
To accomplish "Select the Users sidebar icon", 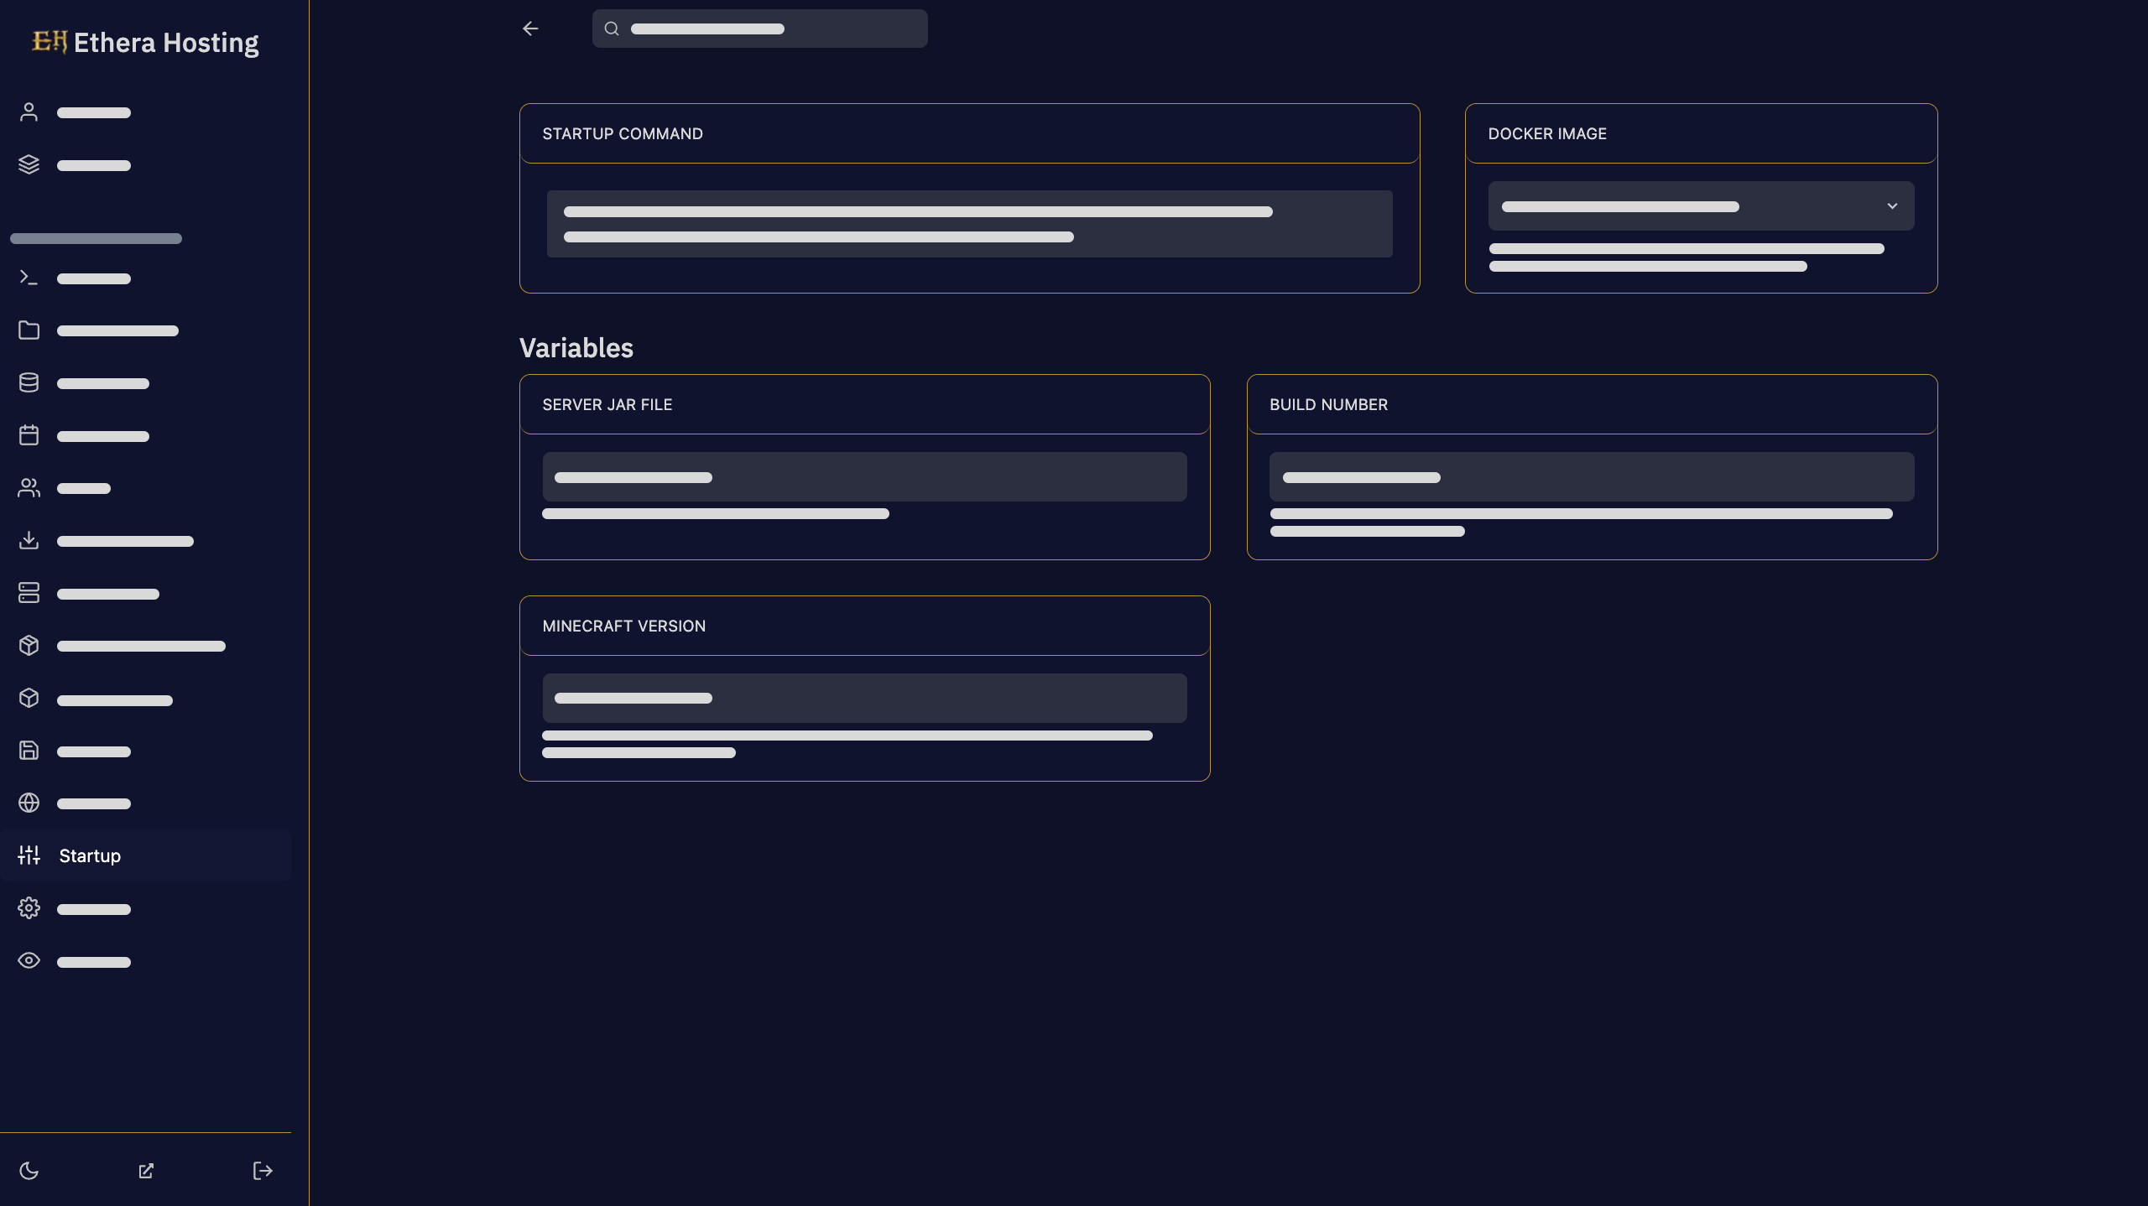I will click(29, 487).
